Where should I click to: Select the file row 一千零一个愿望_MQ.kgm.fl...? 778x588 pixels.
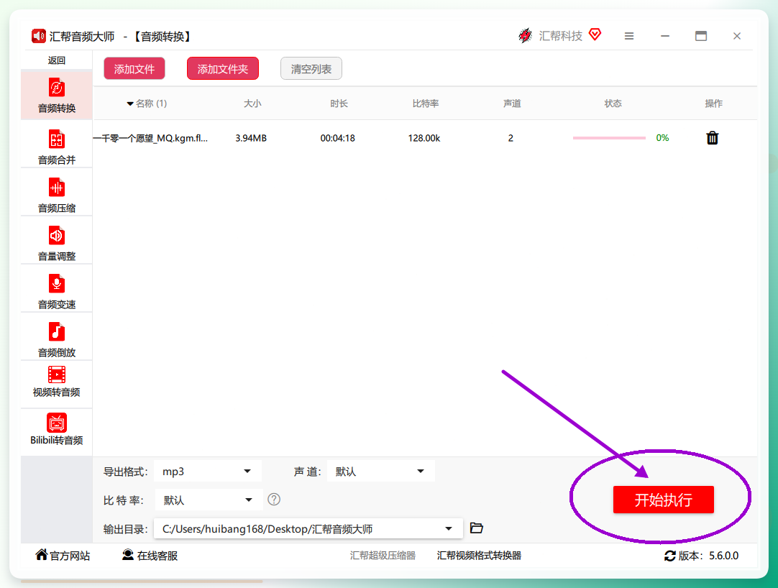pos(425,138)
